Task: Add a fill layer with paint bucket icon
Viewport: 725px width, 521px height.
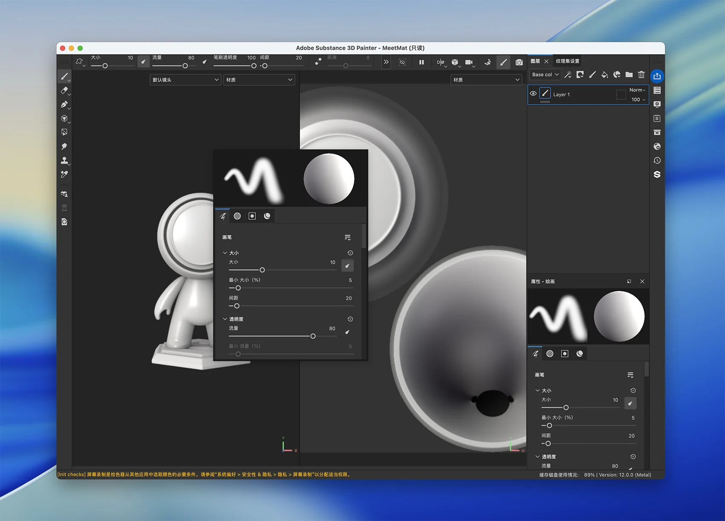Action: point(604,75)
